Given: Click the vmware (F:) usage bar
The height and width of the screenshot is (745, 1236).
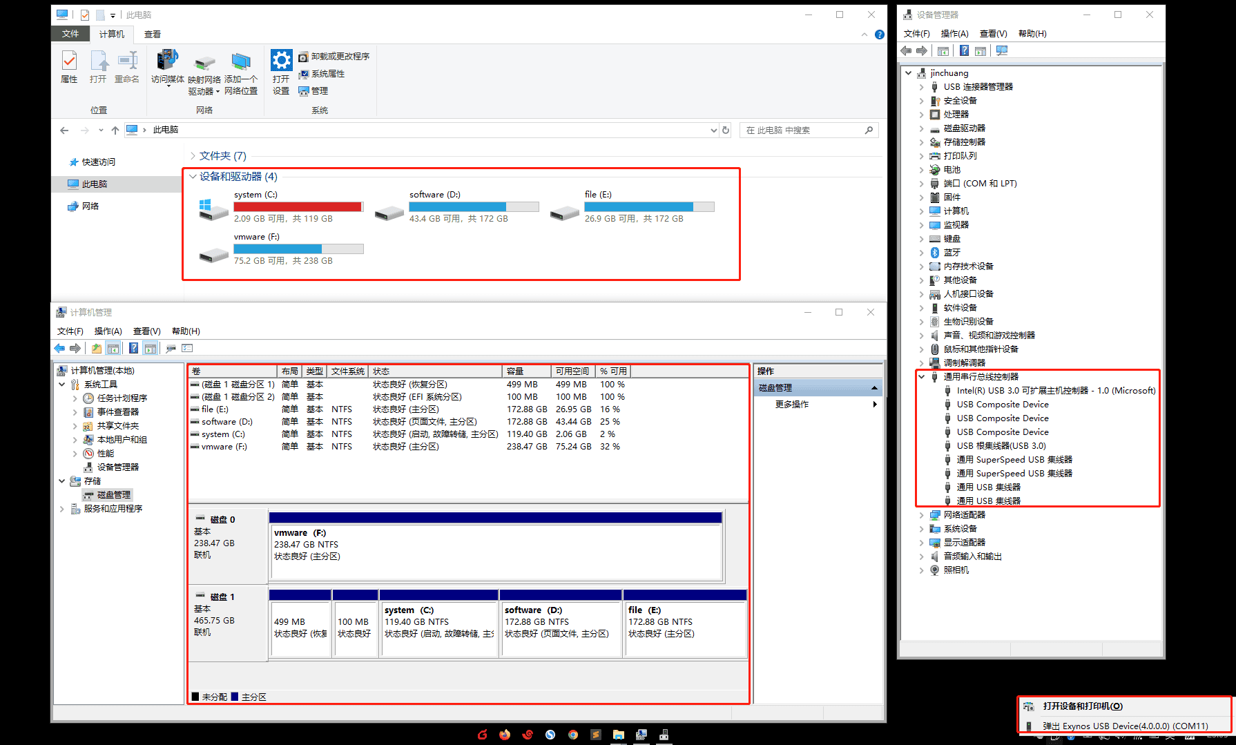Looking at the screenshot, I should tap(298, 249).
